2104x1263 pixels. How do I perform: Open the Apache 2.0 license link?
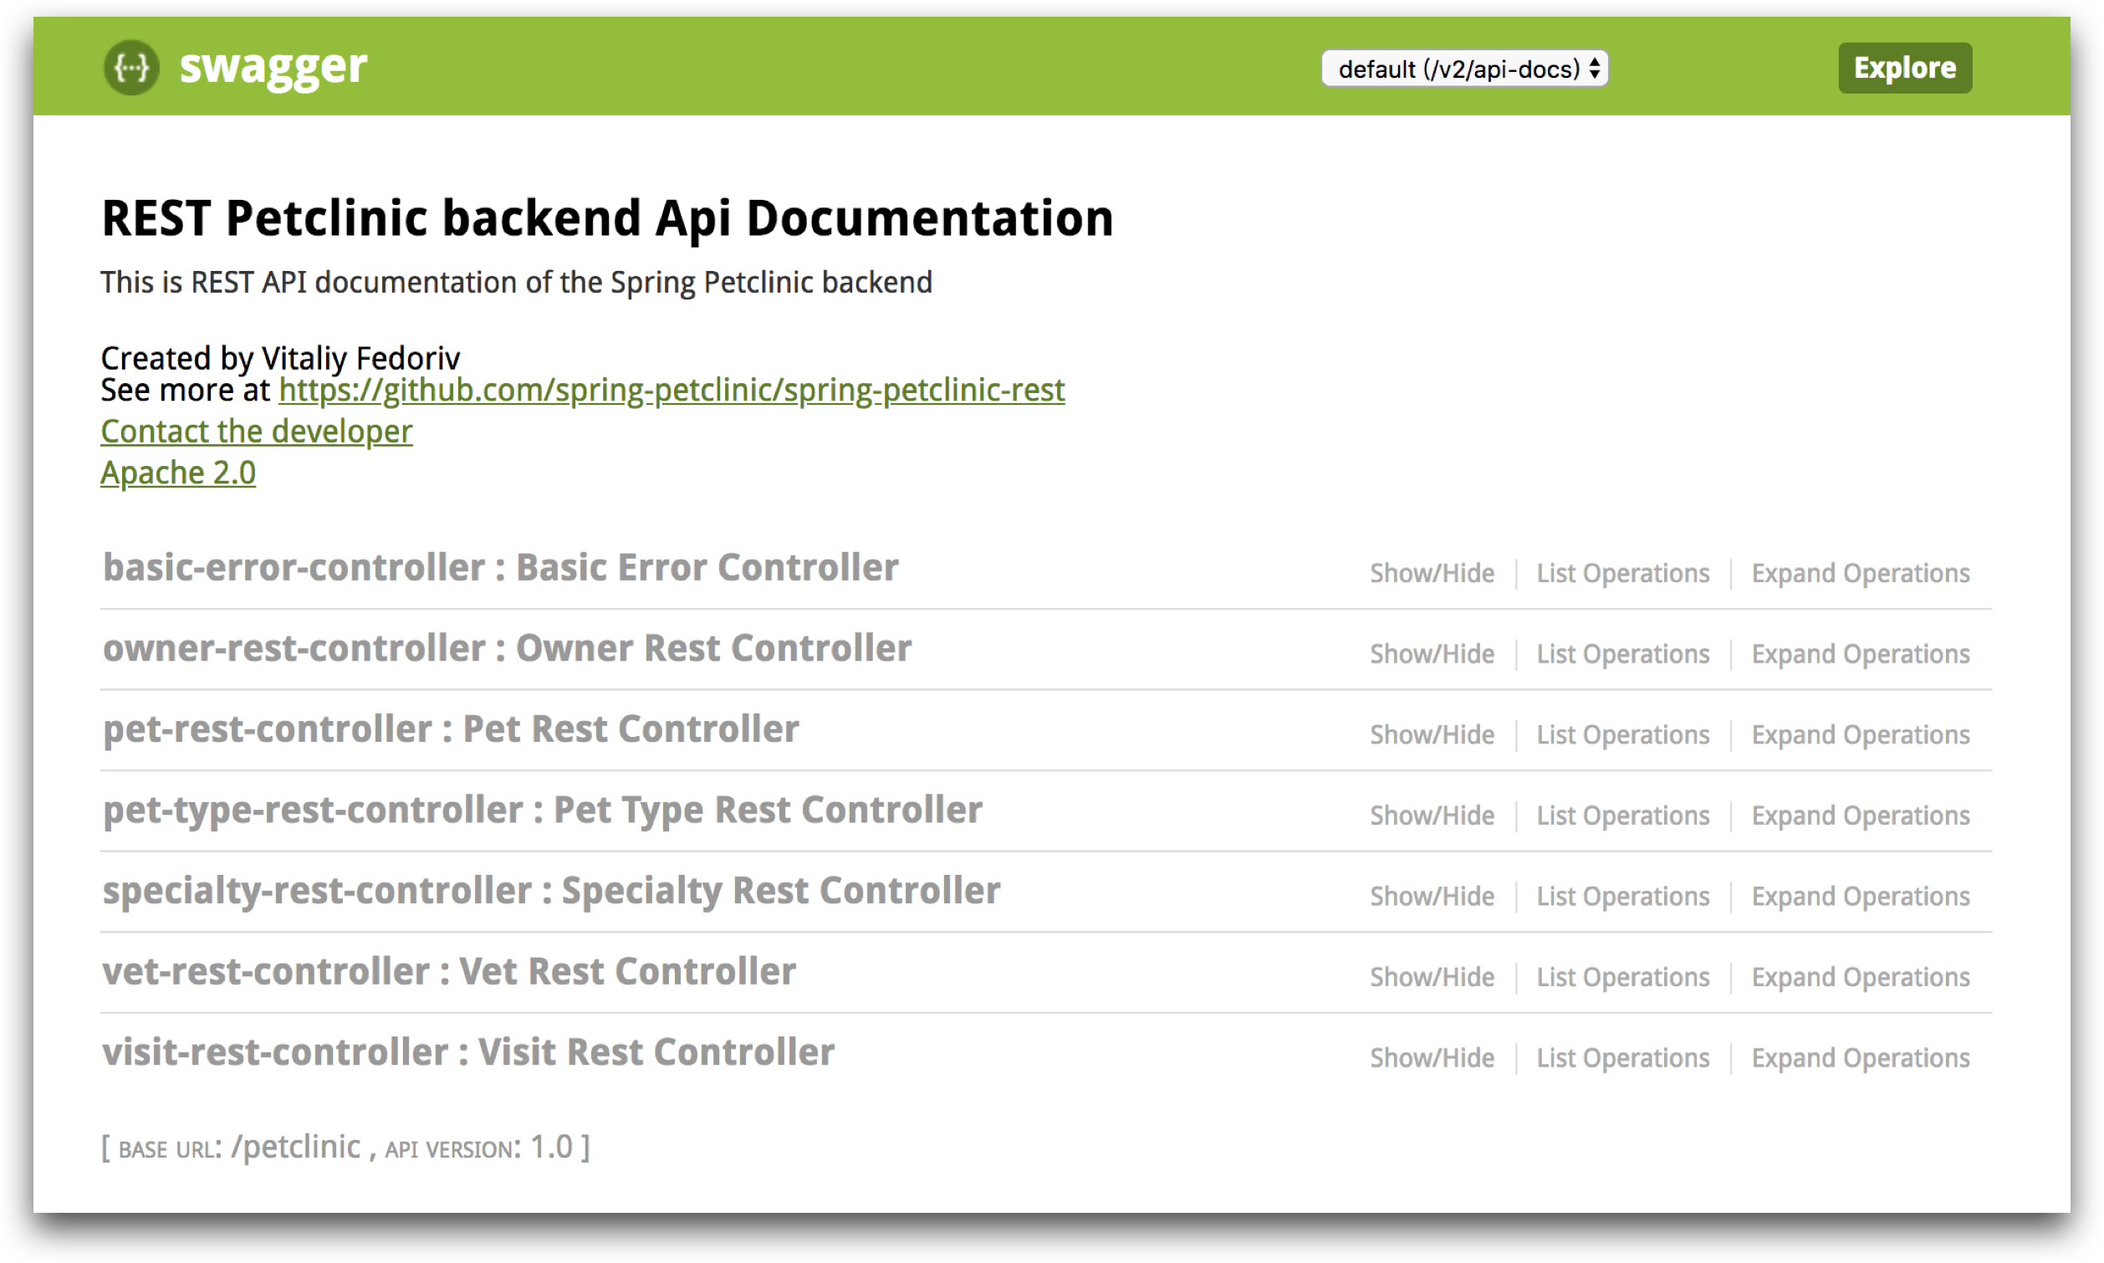click(x=178, y=473)
